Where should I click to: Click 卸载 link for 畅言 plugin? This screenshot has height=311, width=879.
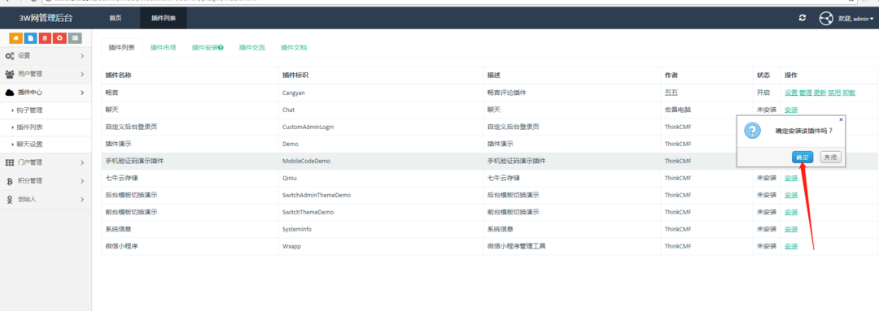point(849,93)
